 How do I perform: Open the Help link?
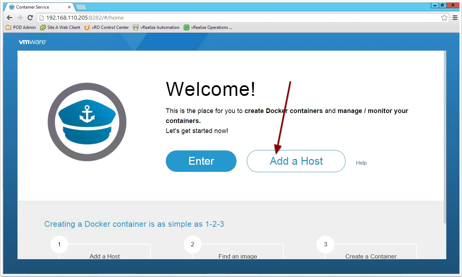361,163
